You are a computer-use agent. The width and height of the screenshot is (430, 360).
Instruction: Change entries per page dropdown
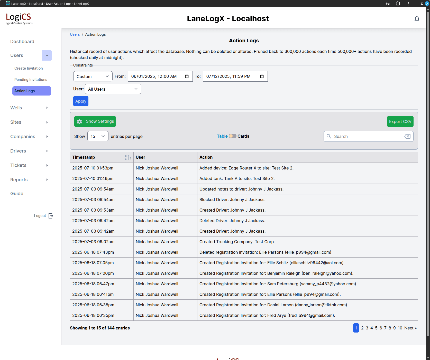coord(98,136)
